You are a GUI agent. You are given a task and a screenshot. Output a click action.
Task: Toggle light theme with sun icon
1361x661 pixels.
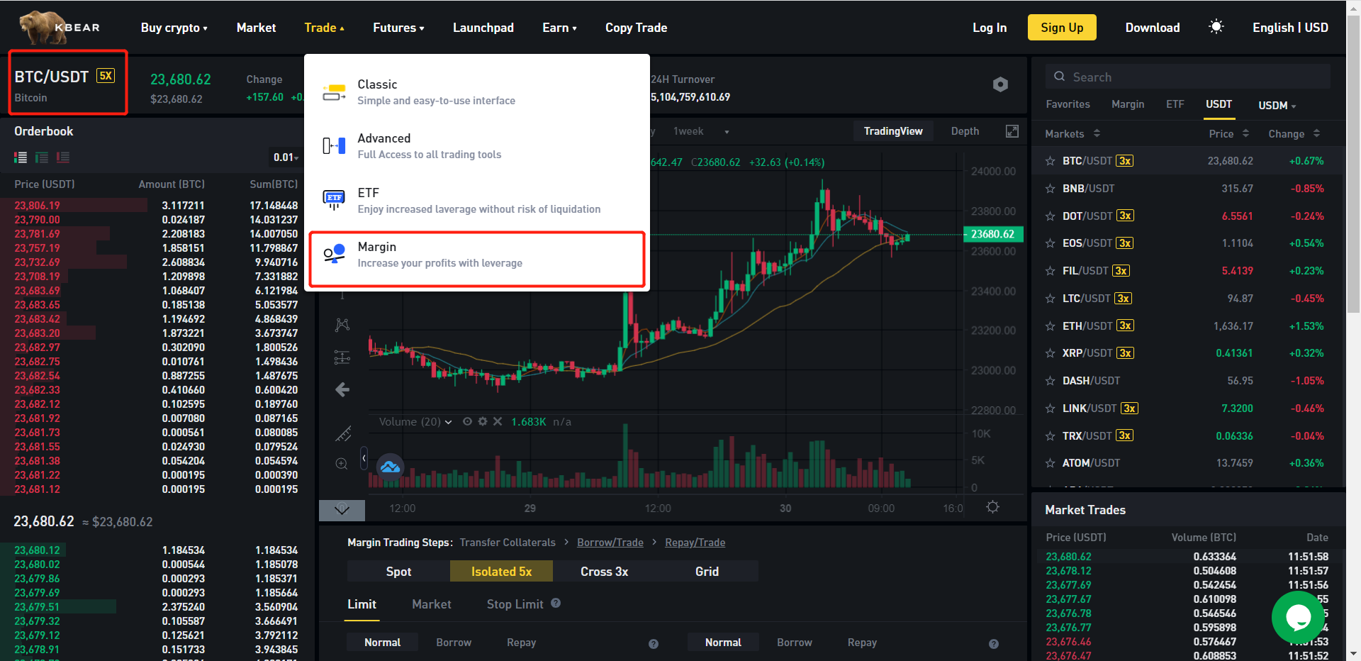(x=1216, y=27)
